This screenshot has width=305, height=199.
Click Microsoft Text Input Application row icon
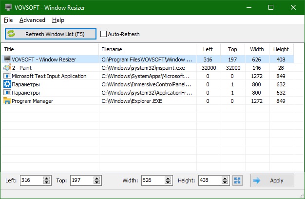pyautogui.click(x=7, y=76)
